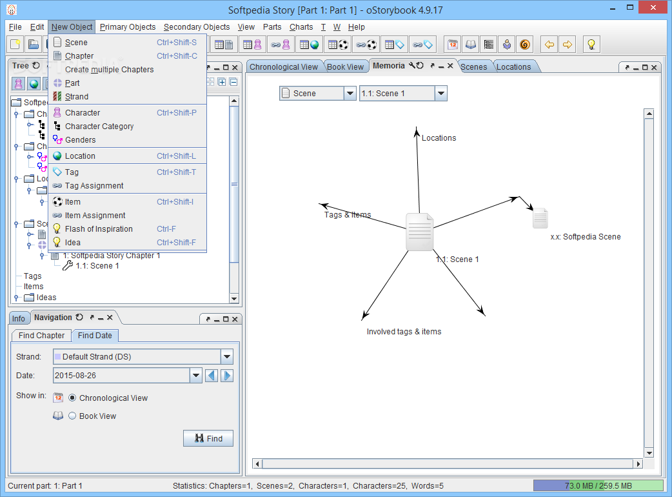
Task: Click the character links toolbar icon
Action: pyautogui.click(x=281, y=45)
